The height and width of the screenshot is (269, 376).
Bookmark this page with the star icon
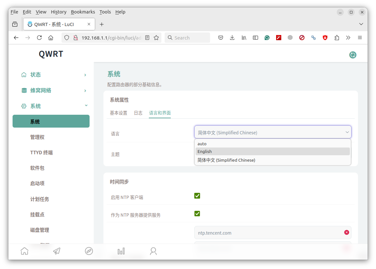point(156,38)
